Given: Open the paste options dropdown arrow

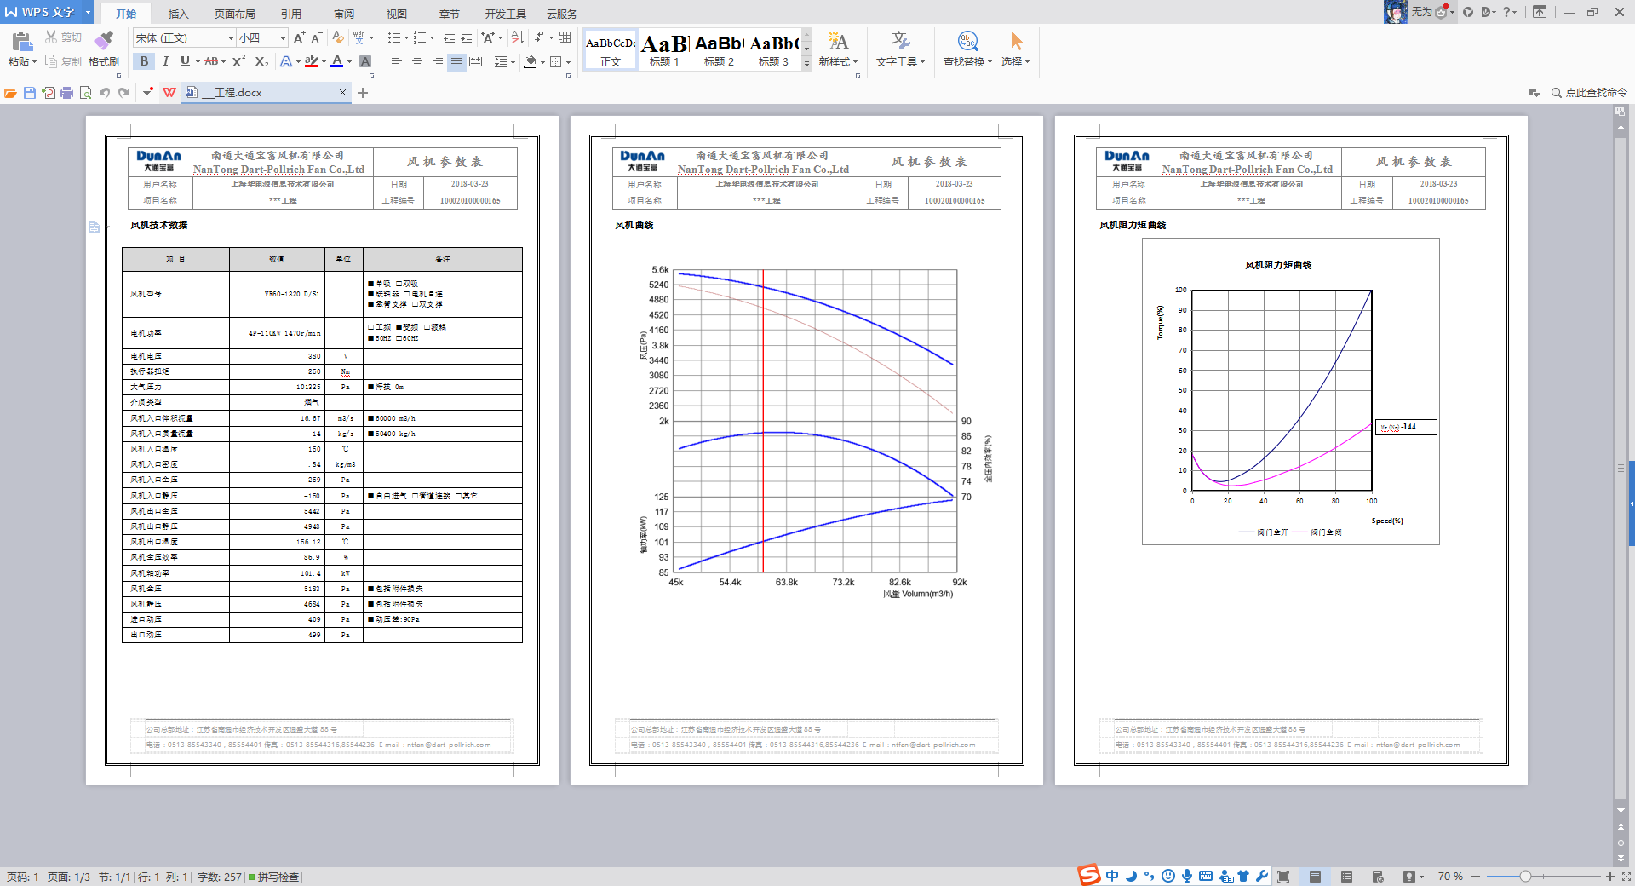Looking at the screenshot, I should [x=35, y=61].
